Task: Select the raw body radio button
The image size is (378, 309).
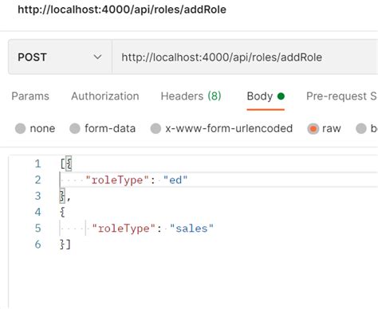Action: click(313, 129)
